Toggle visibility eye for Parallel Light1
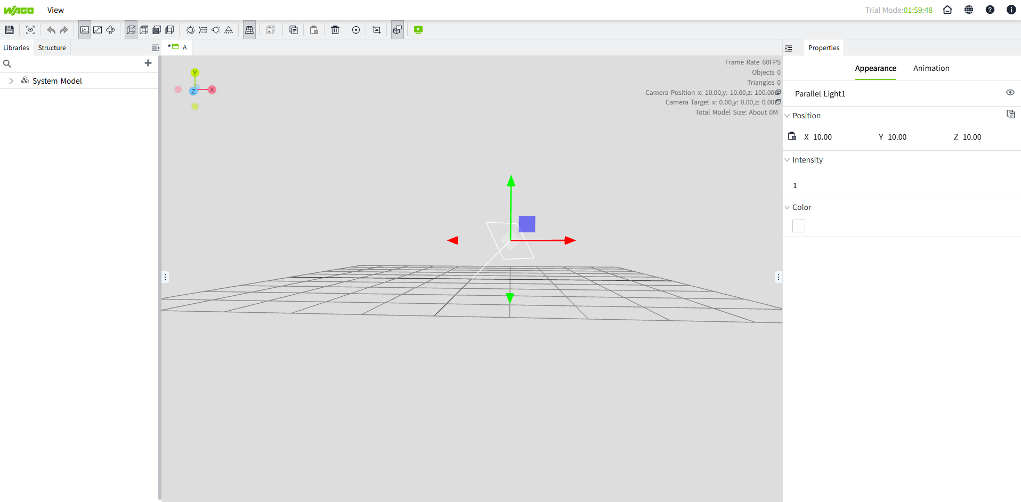Image resolution: width=1021 pixels, height=502 pixels. [x=1010, y=93]
